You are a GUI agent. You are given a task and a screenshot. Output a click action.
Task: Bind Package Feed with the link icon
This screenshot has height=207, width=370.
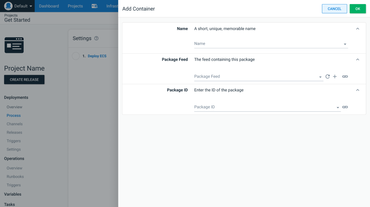tap(345, 77)
